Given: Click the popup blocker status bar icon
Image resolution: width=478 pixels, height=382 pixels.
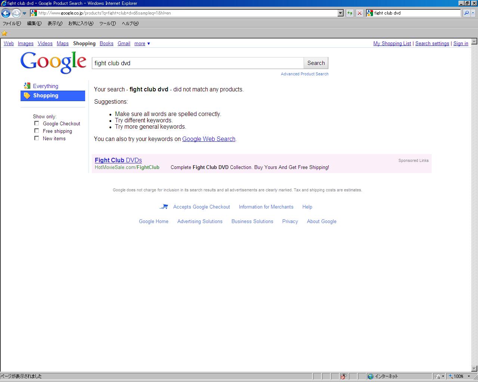Looking at the screenshot, I should 344,376.
